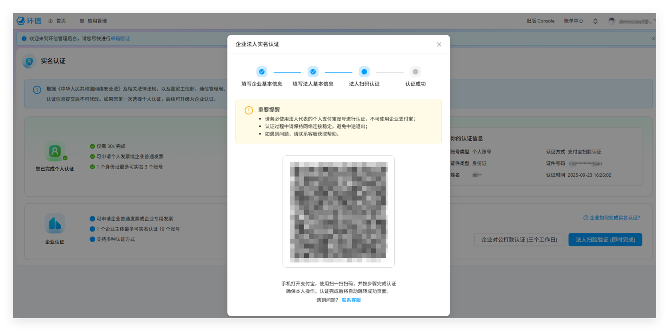Click the green check beside 可申请个人发票或企业普通发票
Viewport: 669px width, 331px height.
pos(92,156)
